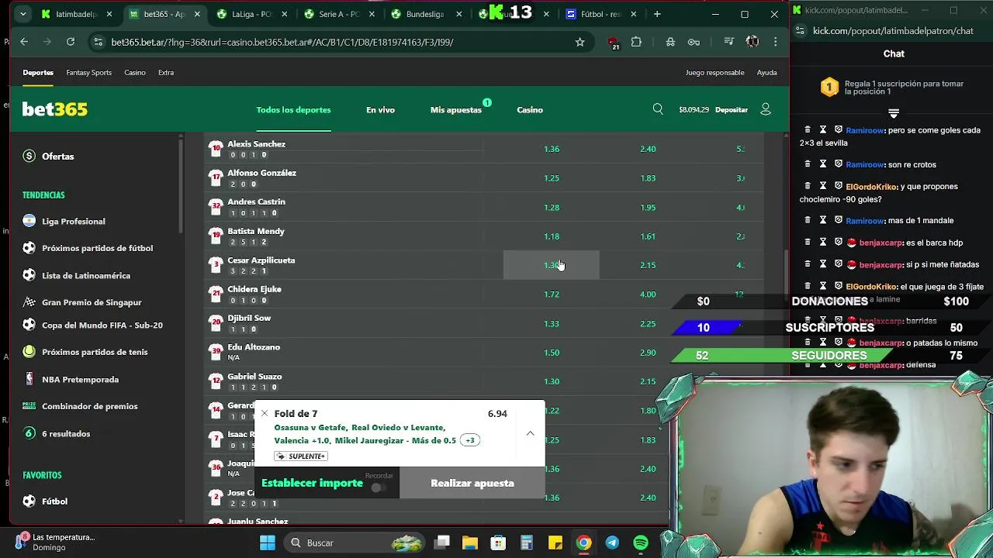The width and height of the screenshot is (993, 558).
Task: Bookmark this page with star
Action: click(580, 42)
